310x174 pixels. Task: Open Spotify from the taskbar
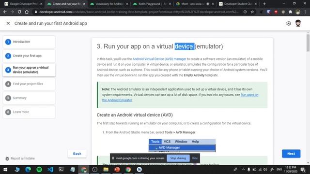(x=39, y=170)
